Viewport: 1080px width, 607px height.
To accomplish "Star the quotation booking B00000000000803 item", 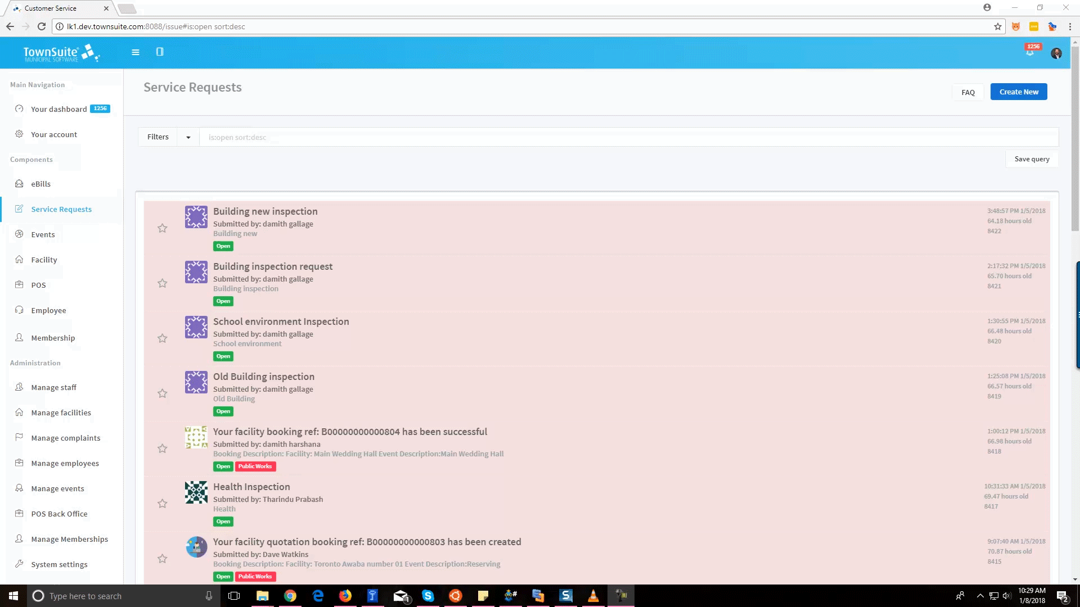I will pyautogui.click(x=163, y=559).
